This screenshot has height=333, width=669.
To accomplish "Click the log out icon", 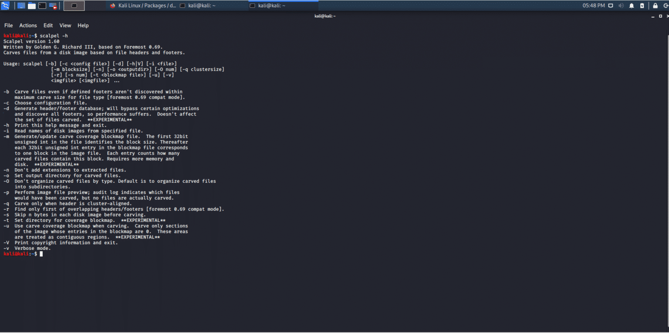I will (666, 6).
